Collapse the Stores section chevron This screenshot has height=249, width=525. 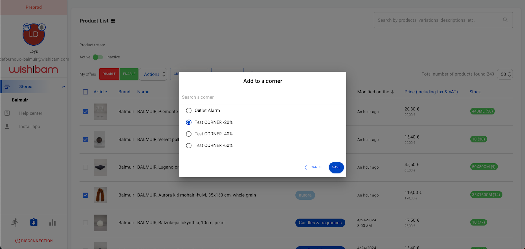(64, 87)
